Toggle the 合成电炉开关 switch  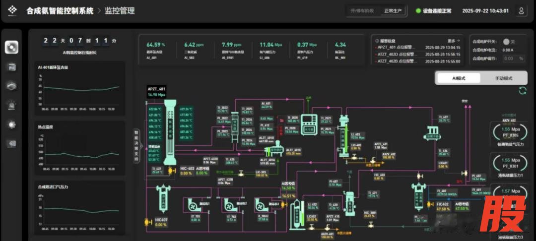point(507,42)
